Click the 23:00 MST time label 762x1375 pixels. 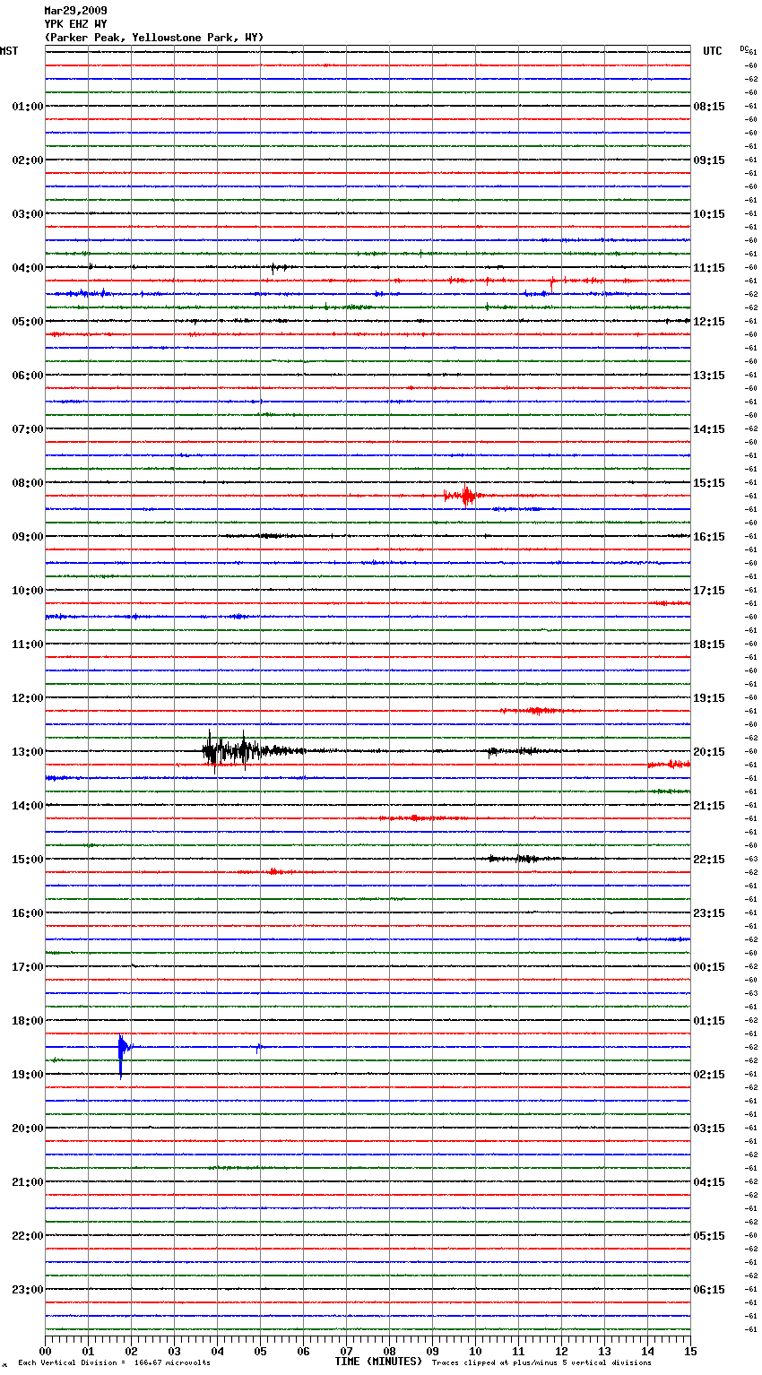coord(27,1290)
